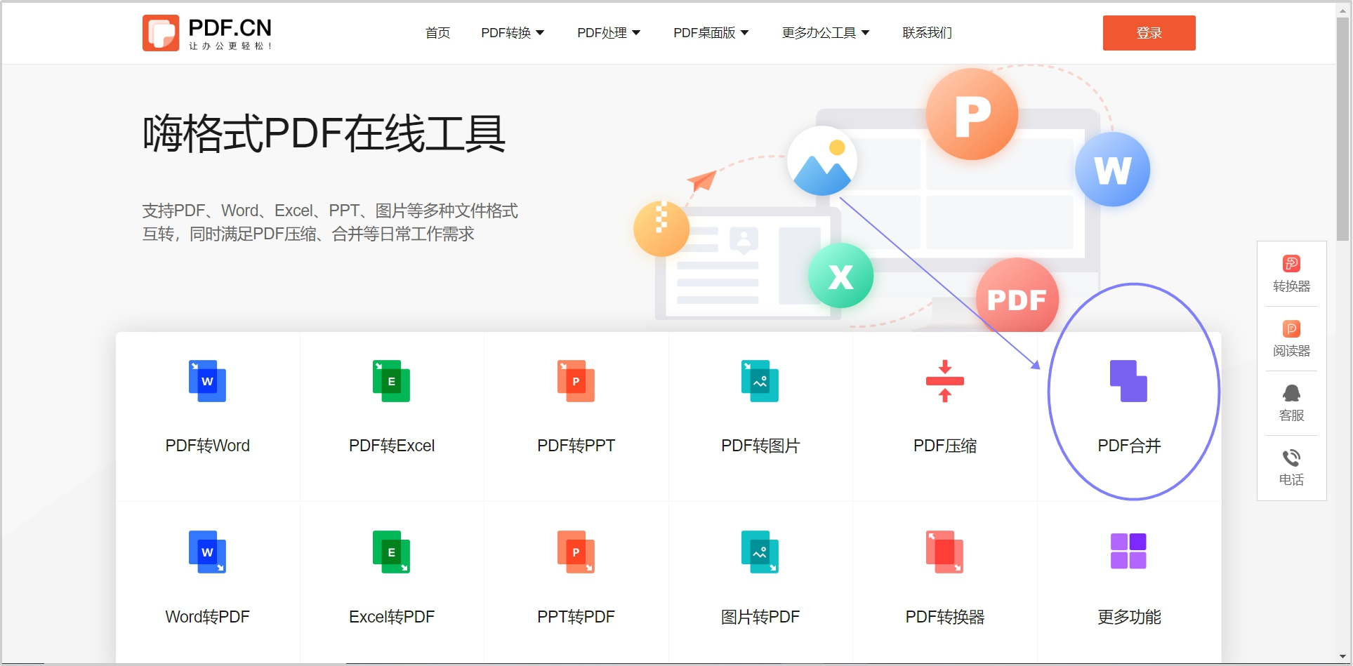Click the scrollbar up arrow
Image resolution: width=1353 pixels, height=666 pixels.
tap(1342, 9)
